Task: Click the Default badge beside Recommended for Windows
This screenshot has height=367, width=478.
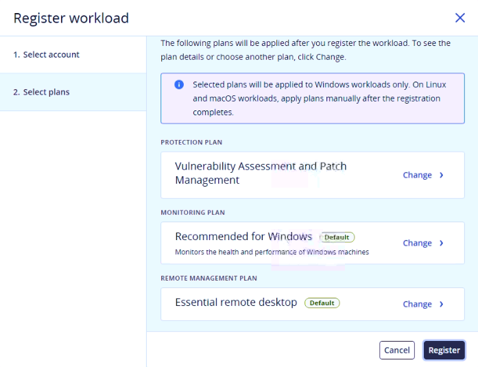Action: [x=337, y=237]
